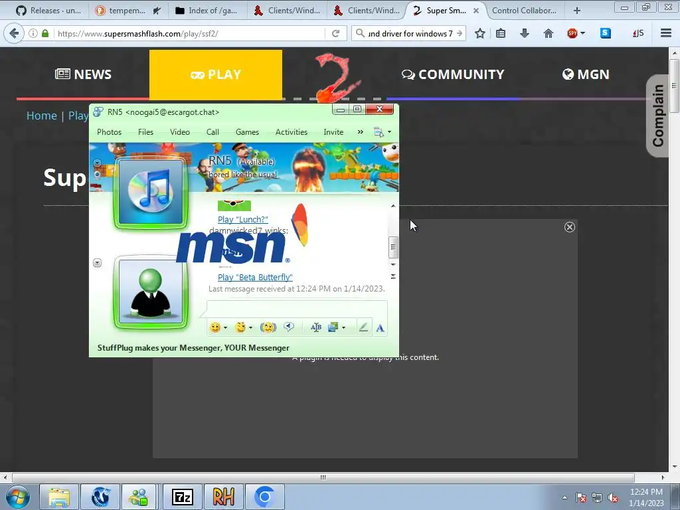The height and width of the screenshot is (510, 680).
Task: Open the show menu icon in Messenger toolbar
Action: point(379,132)
